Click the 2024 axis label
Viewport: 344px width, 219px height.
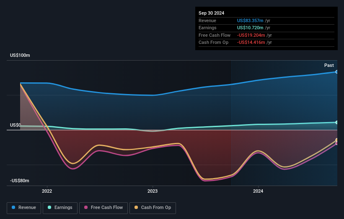pyautogui.click(x=258, y=191)
